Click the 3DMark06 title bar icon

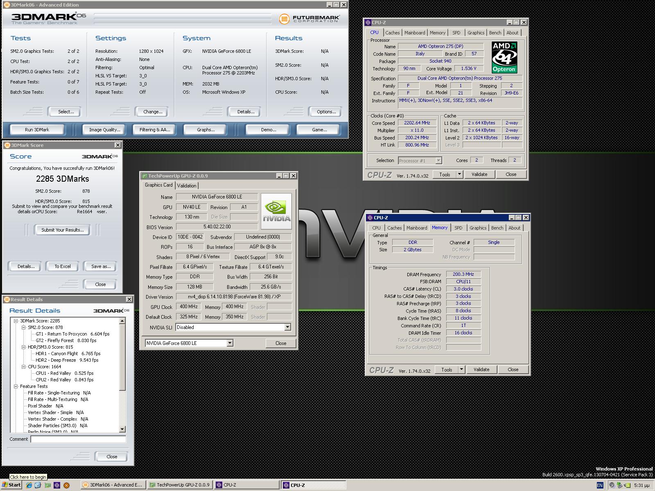pyautogui.click(x=7, y=5)
